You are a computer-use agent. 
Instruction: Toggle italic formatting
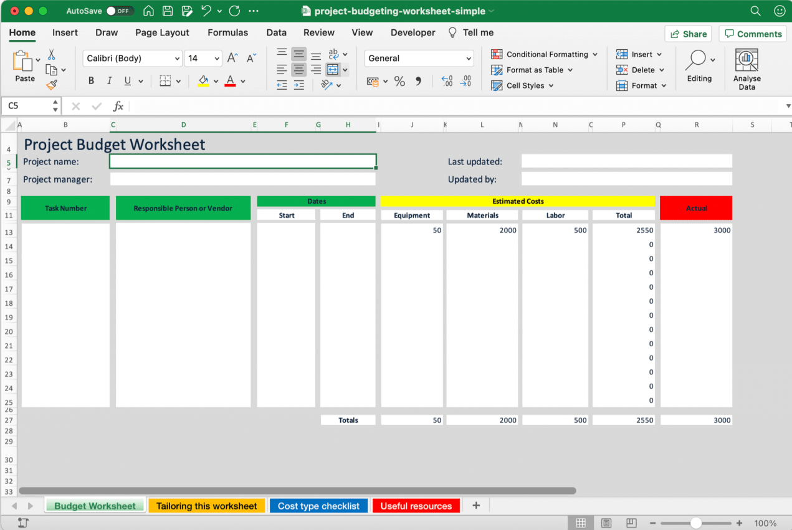(110, 81)
